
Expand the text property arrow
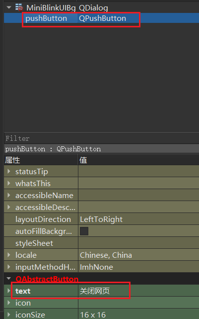(9, 291)
